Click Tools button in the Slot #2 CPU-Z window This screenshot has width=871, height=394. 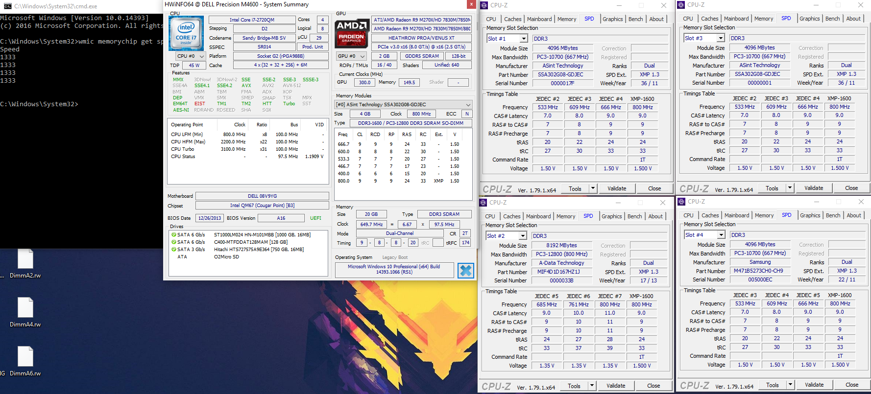coord(574,386)
